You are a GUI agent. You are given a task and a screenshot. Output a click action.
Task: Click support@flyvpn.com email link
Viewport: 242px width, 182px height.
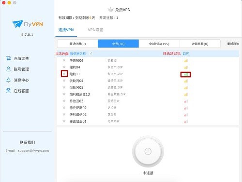point(33,150)
